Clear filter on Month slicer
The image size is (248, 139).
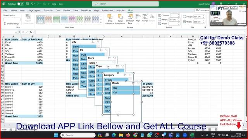tap(138, 83)
